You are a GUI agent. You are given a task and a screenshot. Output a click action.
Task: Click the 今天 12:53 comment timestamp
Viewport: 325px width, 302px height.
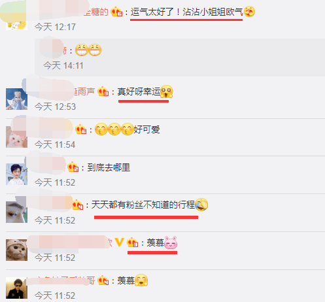(55, 107)
